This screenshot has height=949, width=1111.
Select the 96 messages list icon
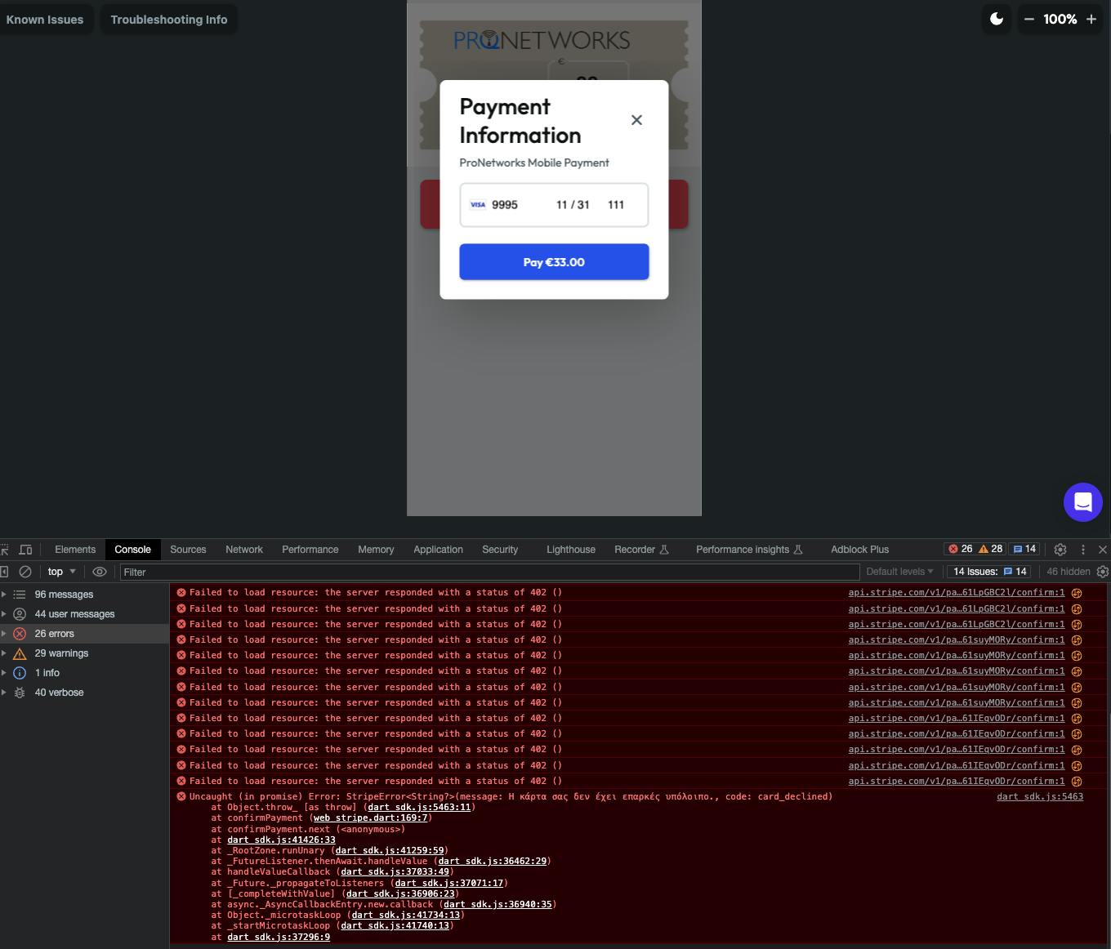pos(20,595)
